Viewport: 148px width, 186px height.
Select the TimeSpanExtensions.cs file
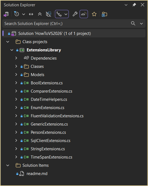(51, 157)
